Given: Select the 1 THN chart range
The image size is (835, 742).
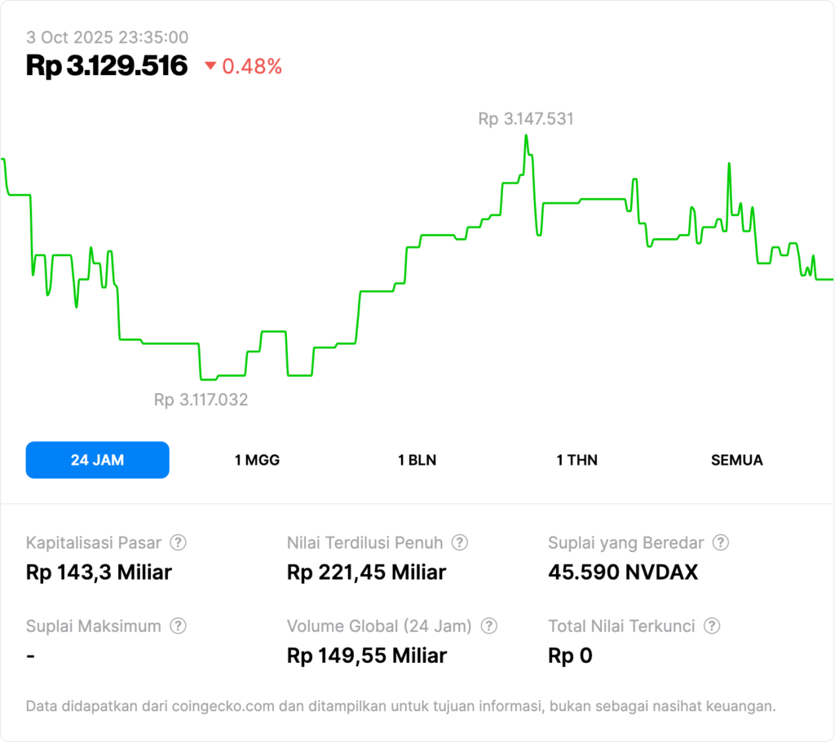Looking at the screenshot, I should [577, 460].
